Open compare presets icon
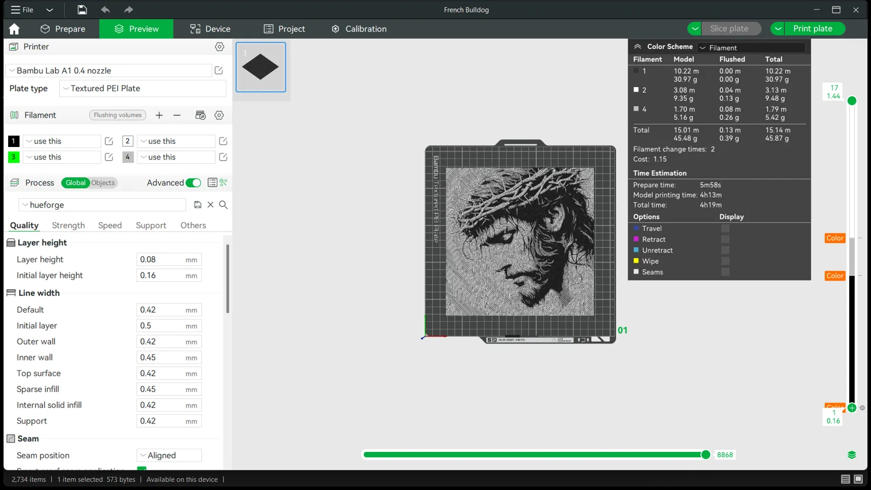Viewport: 871px width, 490px height. tap(224, 182)
